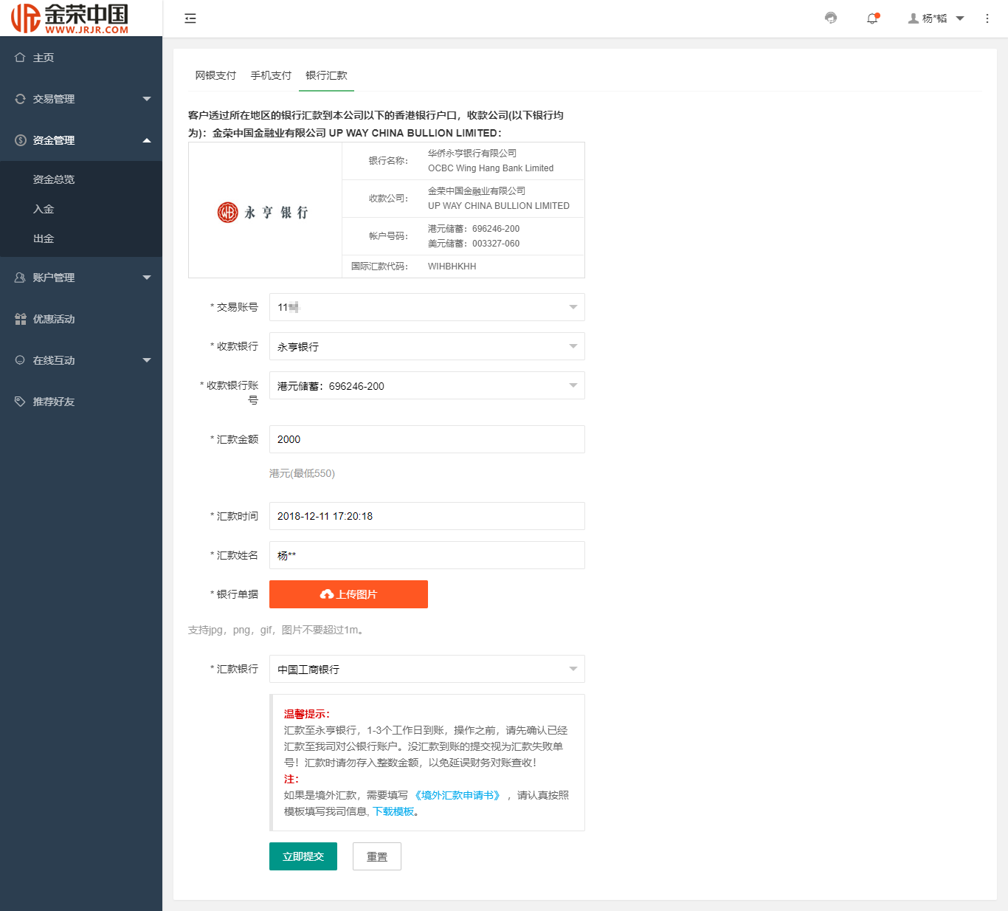Click the 优惠活动 gift icon
Screen dimensions: 1008x911
tap(20, 318)
